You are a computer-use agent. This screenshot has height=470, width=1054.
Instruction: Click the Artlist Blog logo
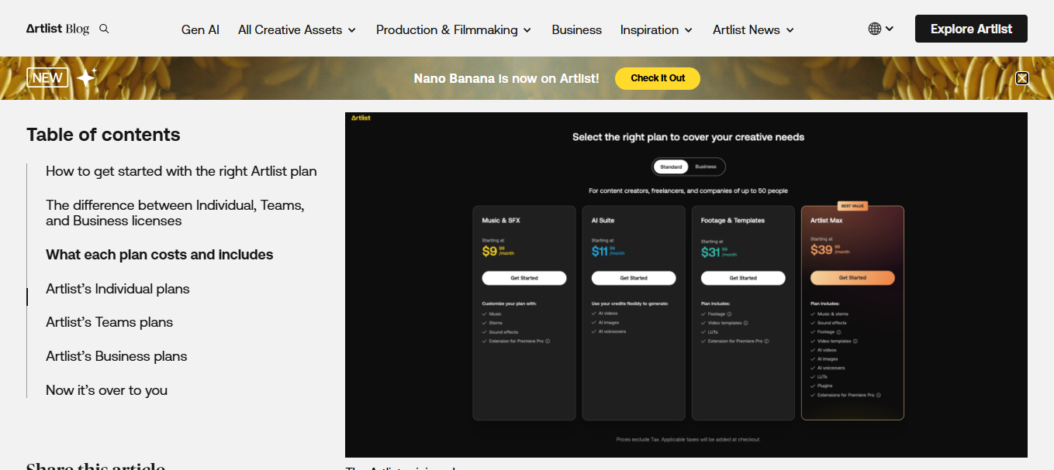[57, 29]
